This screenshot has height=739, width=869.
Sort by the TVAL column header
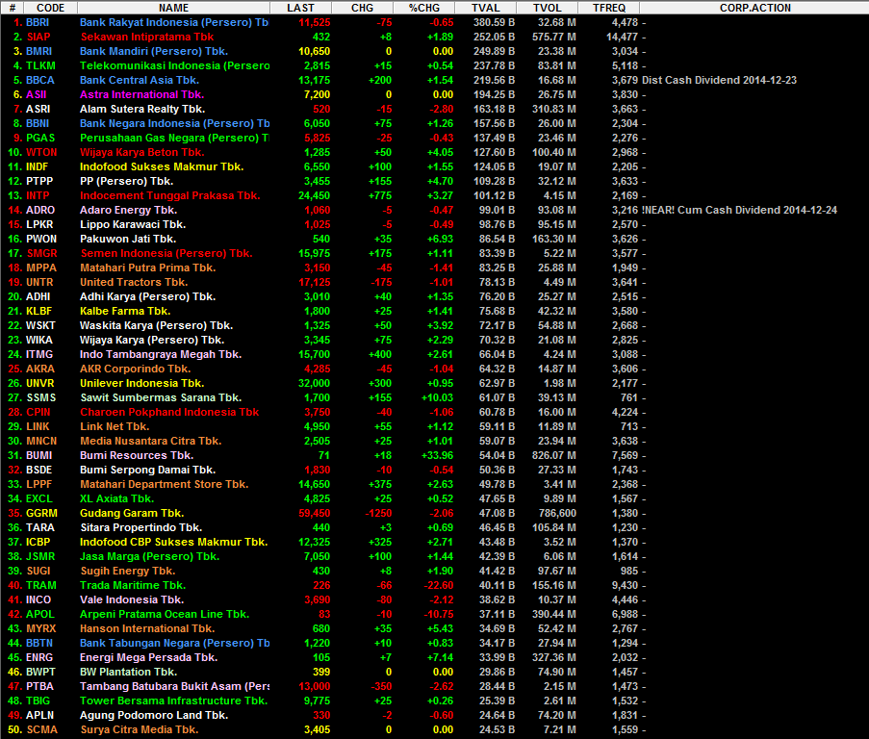(485, 8)
